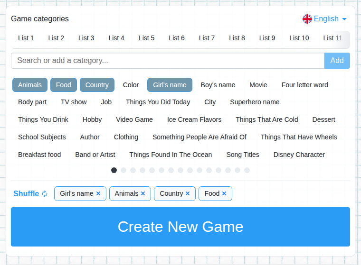361x265 pixels.
Task: Select the Superhero name category
Action: point(255,102)
